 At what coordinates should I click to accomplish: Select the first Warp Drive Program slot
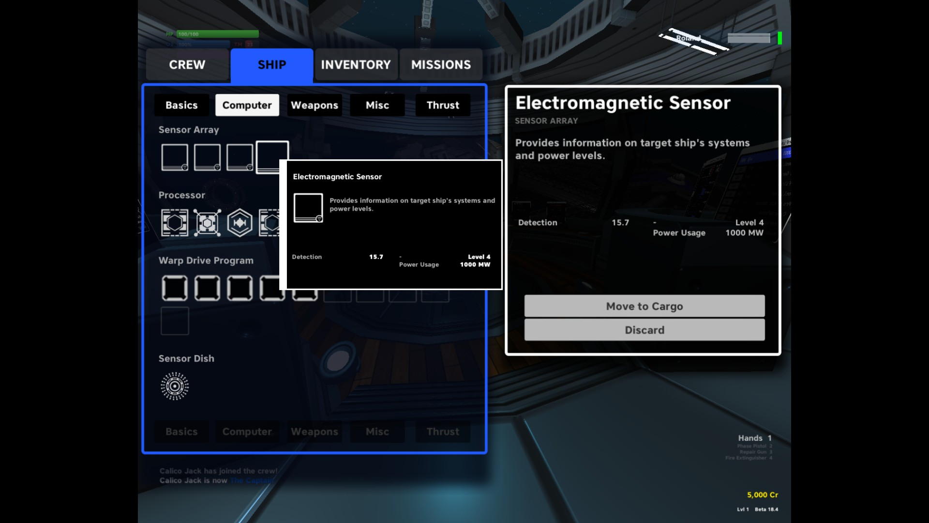pos(174,288)
